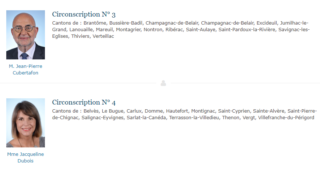Click the canton name Villefranche-du-Périgord
Image resolution: width=320 pixels, height=172 pixels.
pos(286,118)
